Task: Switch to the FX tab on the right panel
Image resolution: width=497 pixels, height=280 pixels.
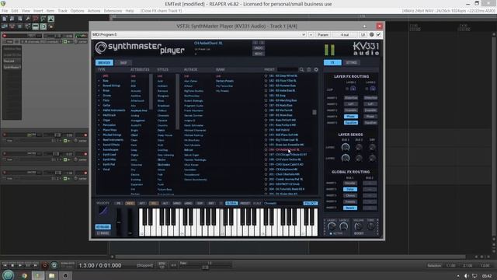Action: click(332, 62)
